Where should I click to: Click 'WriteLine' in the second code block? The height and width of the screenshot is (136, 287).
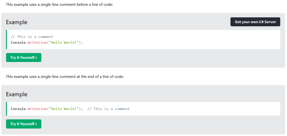point(37,109)
